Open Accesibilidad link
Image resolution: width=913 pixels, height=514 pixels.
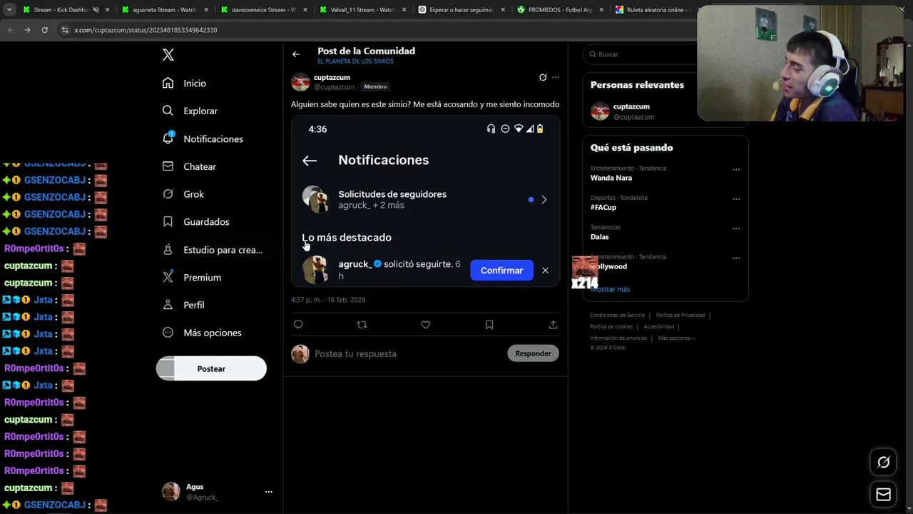pyautogui.click(x=658, y=327)
